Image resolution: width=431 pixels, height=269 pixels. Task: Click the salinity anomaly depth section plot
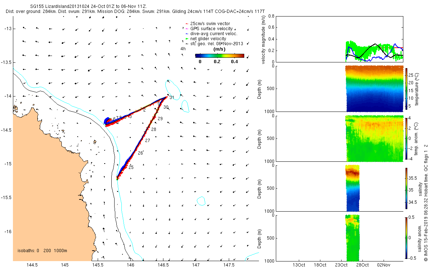[x=340, y=237]
